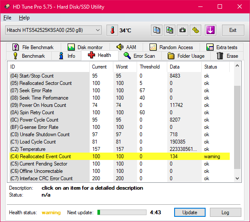Click the Exit button
Screen dimensions: 250x222
coord(233,30)
